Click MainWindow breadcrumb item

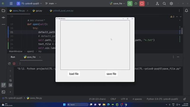pos(16,51)
